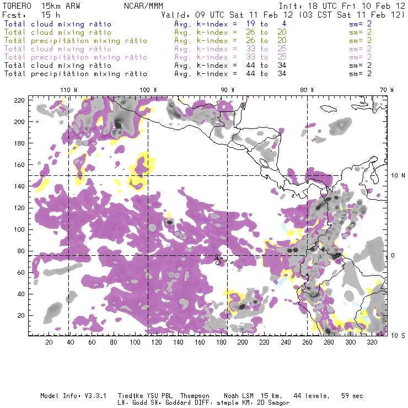Click the olive 'Total precipitation mixing ratio' legend label
The image size is (408, 408).
76,41
